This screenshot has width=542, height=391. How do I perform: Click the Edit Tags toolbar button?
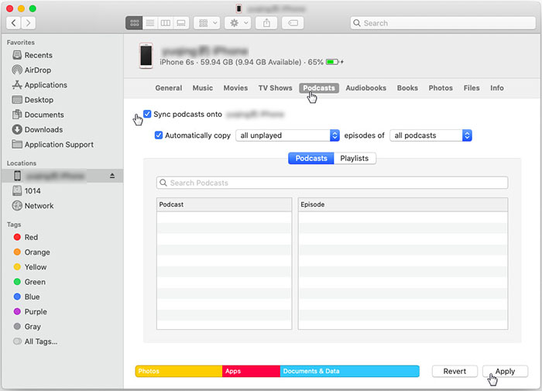click(293, 23)
